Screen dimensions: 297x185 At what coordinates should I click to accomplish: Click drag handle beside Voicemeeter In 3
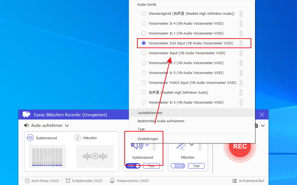point(241,102)
